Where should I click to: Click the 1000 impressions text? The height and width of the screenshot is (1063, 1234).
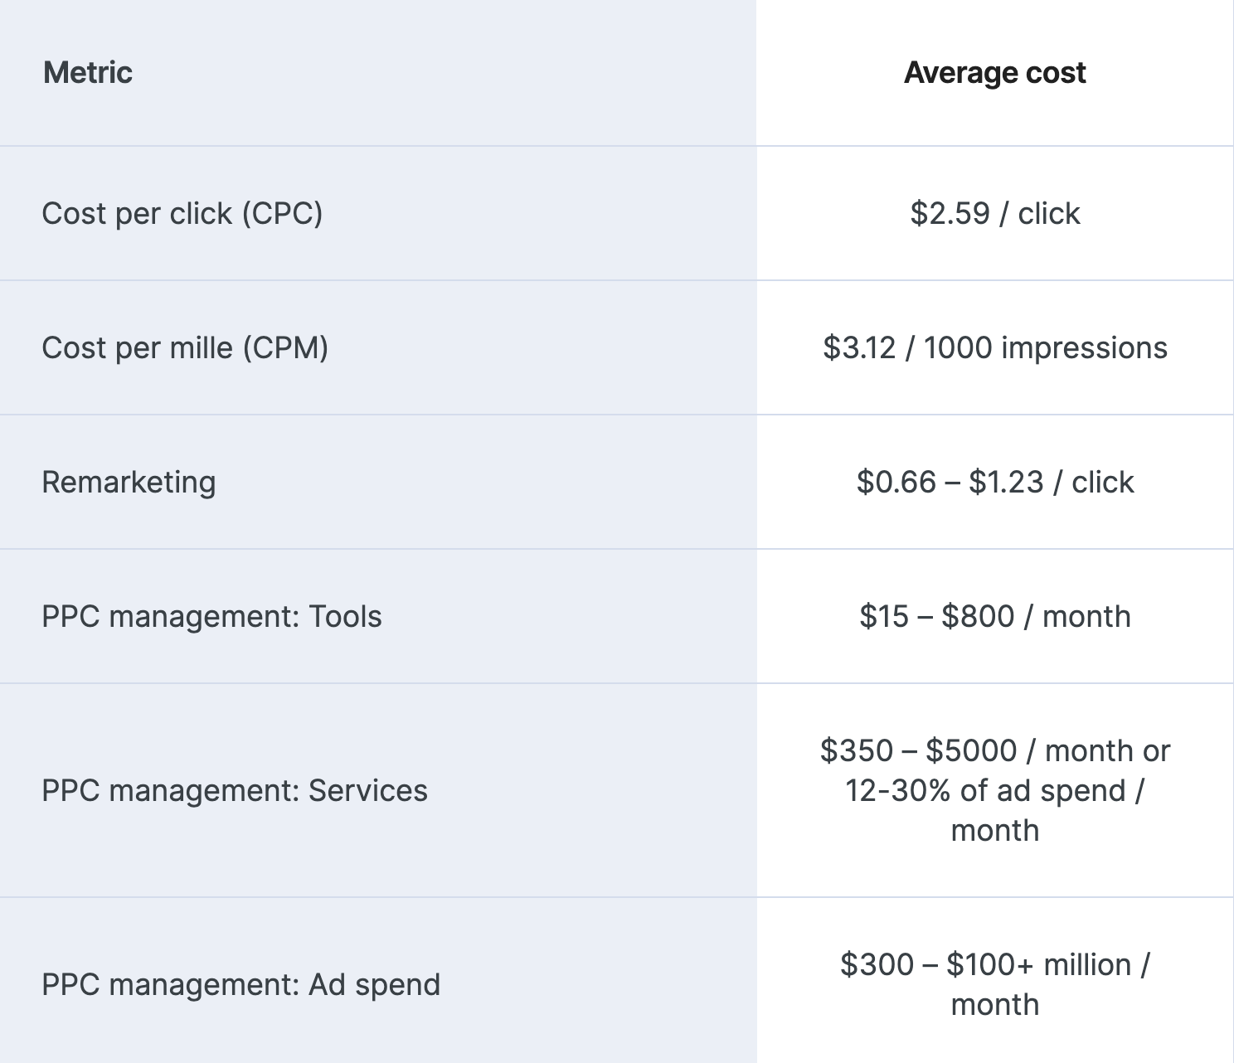(x=1045, y=348)
